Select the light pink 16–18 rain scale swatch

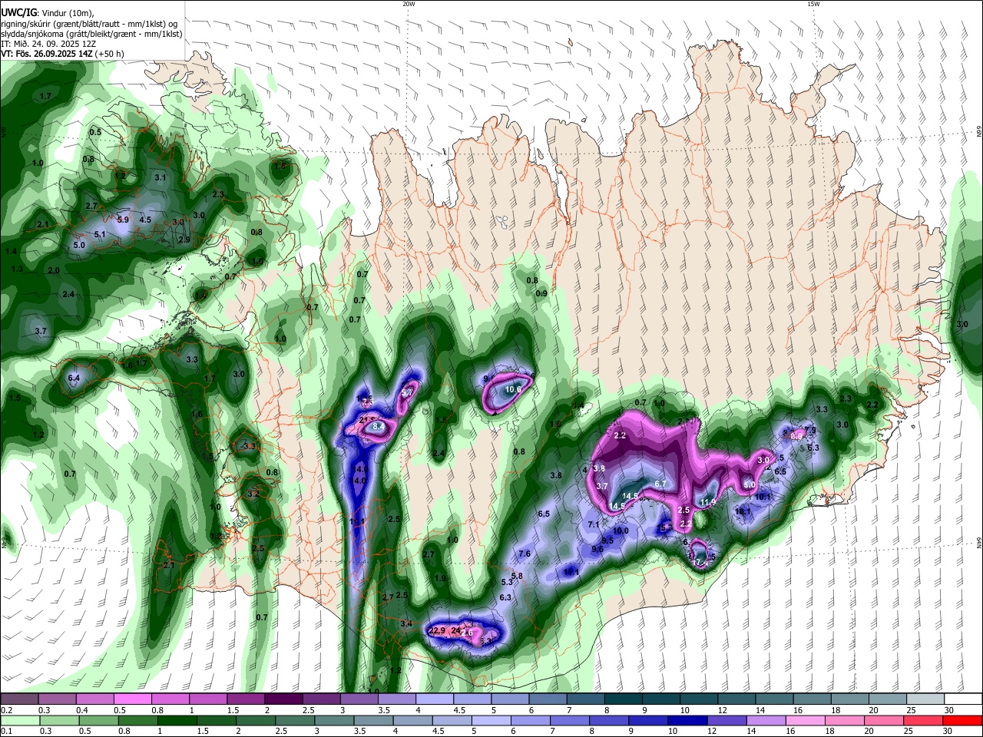[805, 721]
